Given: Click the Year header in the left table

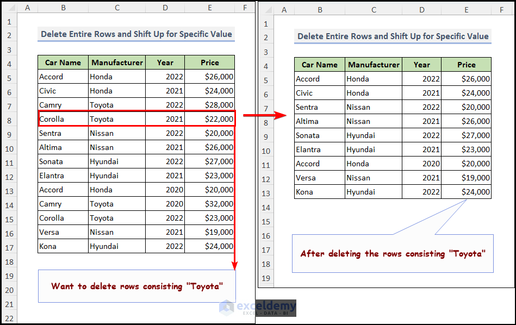Looking at the screenshot, I should (x=165, y=62).
